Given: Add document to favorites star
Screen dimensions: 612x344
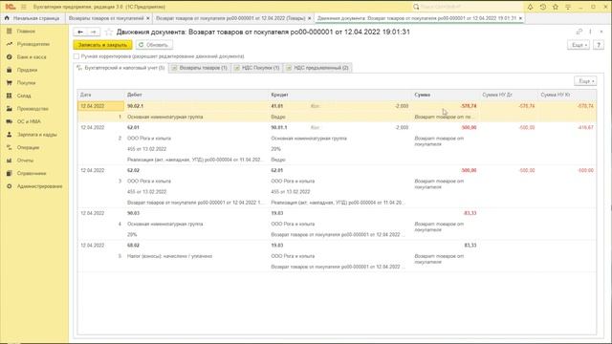Looking at the screenshot, I should click(x=108, y=32).
